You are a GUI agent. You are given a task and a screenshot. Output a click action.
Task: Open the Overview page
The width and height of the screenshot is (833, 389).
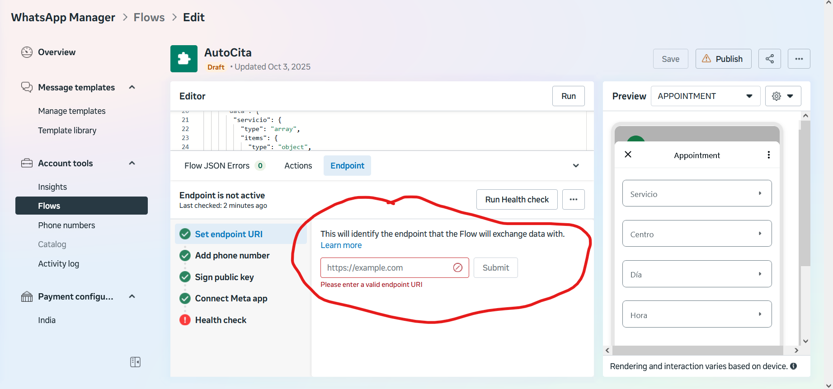pos(56,52)
